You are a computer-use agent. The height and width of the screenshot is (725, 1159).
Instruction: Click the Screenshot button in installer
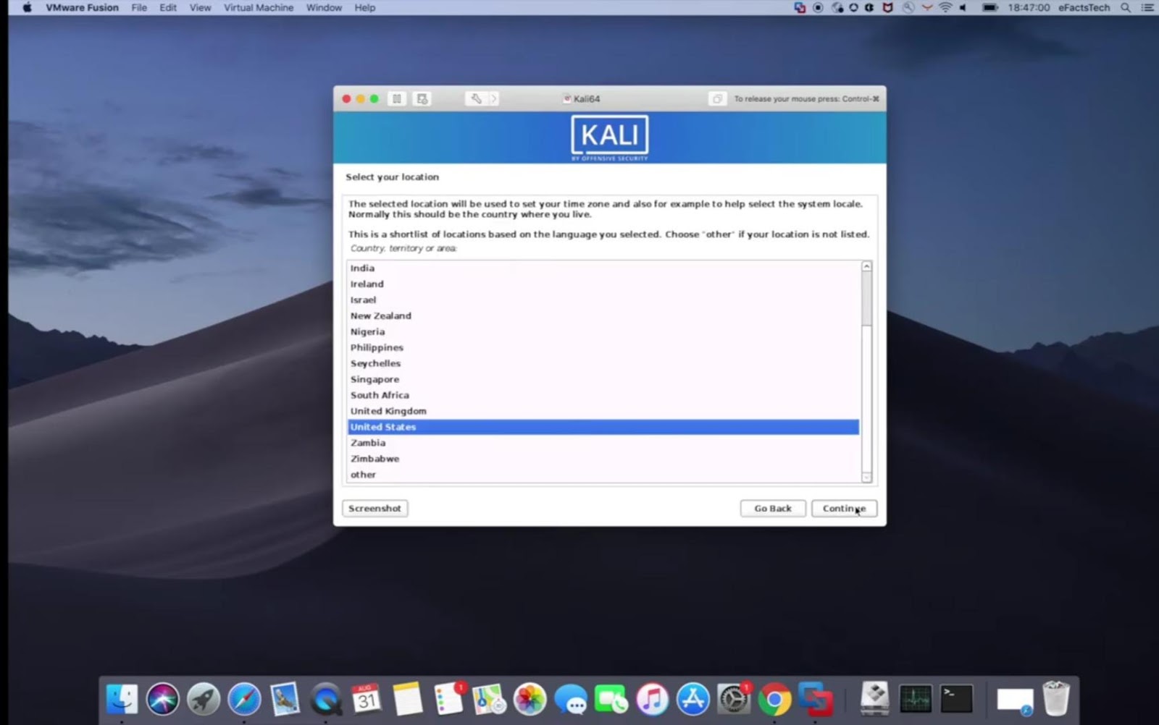pyautogui.click(x=375, y=509)
